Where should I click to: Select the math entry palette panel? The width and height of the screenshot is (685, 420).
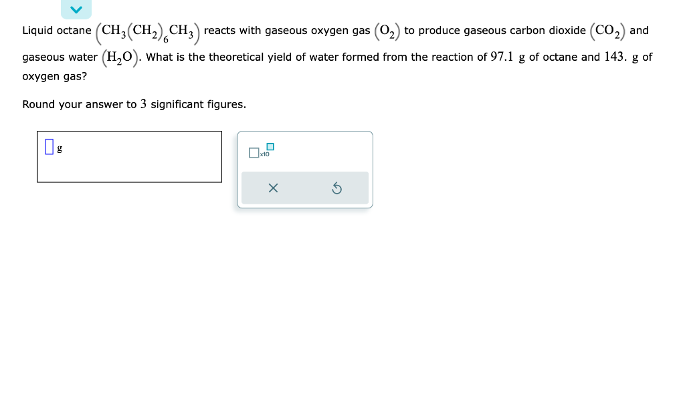(x=305, y=169)
